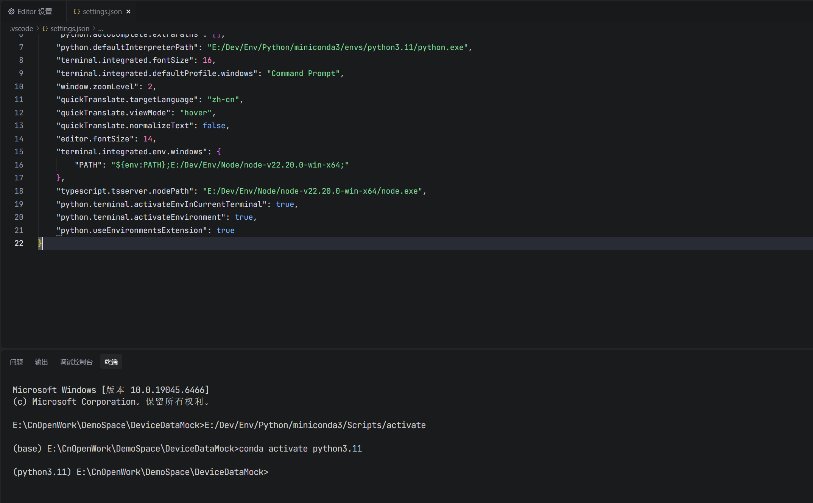This screenshot has height=503, width=813.
Task: Open the 问题 panel tab
Action: 16,362
